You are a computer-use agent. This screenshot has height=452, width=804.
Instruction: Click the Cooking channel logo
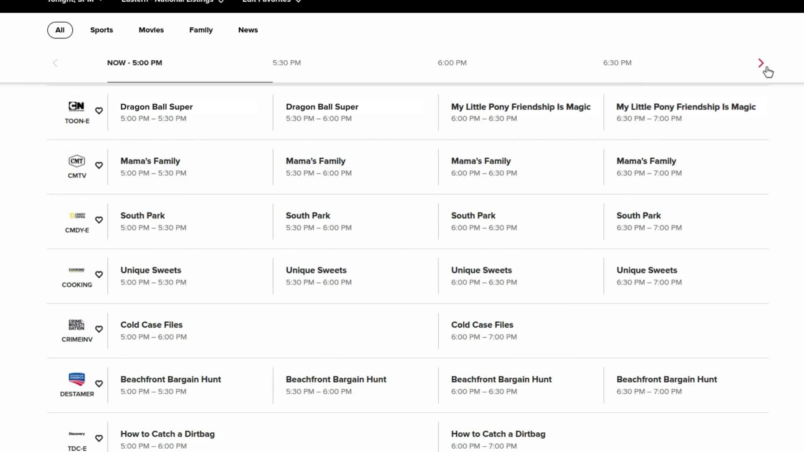pyautogui.click(x=77, y=270)
